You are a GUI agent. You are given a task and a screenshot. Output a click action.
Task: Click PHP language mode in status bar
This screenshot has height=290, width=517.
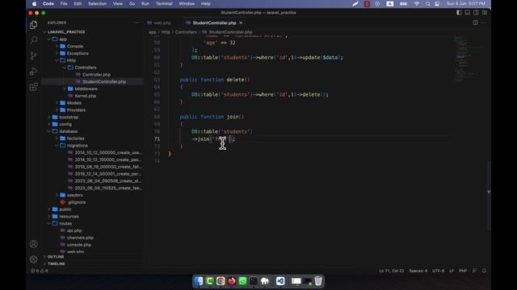(x=463, y=271)
